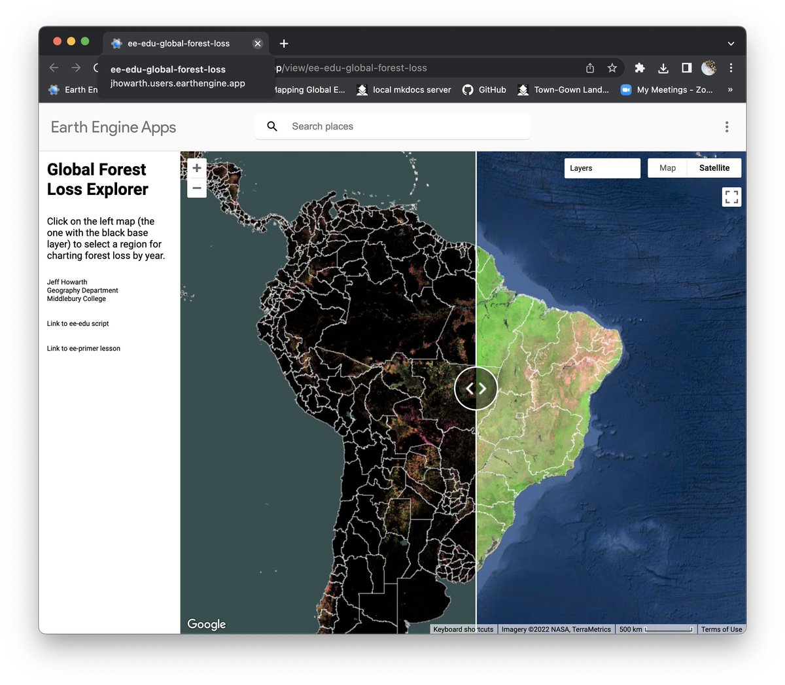
Task: Bookmark this page with star
Action: click(x=612, y=68)
